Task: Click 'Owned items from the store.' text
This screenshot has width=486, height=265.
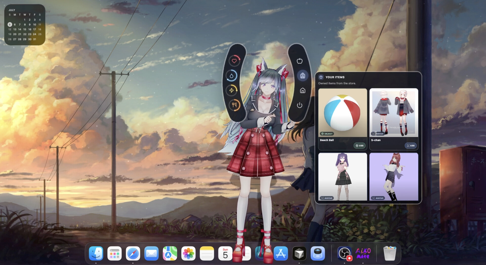Action: pos(337,83)
